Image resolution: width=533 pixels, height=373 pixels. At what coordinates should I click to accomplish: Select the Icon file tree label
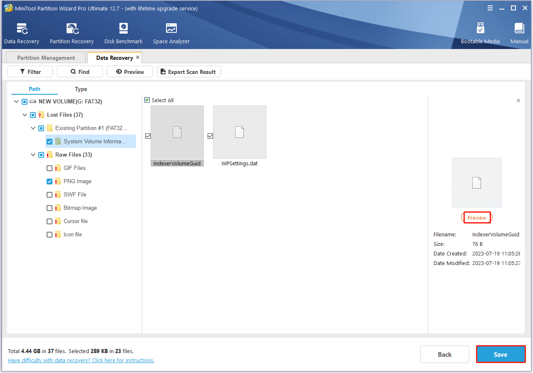click(73, 234)
